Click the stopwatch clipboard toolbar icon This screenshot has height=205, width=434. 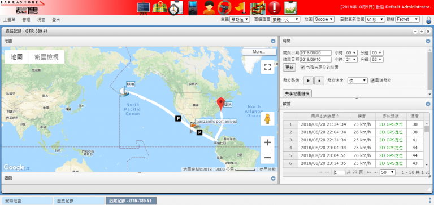pos(175,7)
